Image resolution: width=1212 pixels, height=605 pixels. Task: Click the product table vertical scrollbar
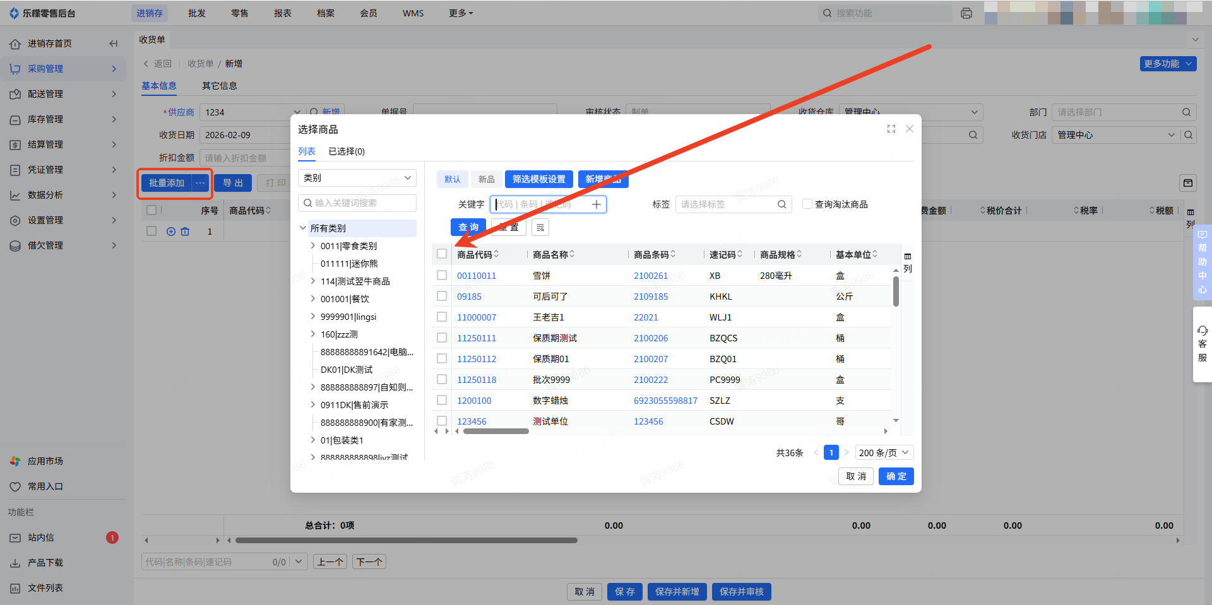[896, 291]
